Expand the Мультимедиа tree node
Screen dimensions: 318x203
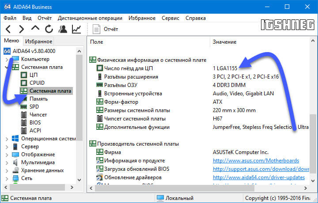tap(7, 163)
